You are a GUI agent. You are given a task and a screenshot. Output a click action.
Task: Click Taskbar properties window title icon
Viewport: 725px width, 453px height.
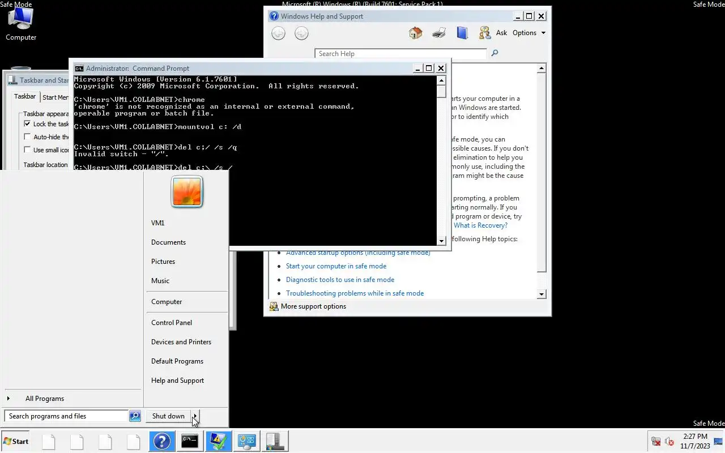(x=12, y=80)
